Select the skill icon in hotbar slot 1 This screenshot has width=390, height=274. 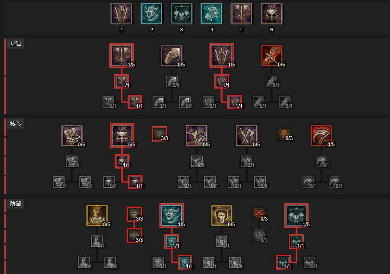[x=122, y=13]
